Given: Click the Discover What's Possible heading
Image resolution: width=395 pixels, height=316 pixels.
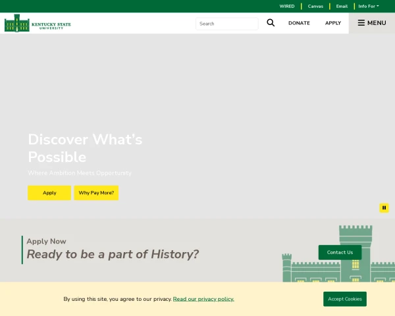Looking at the screenshot, I should pyautogui.click(x=85, y=148).
